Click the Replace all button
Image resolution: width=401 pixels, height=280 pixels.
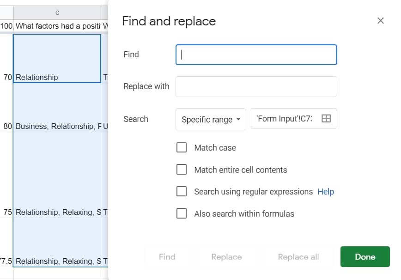[x=298, y=257]
